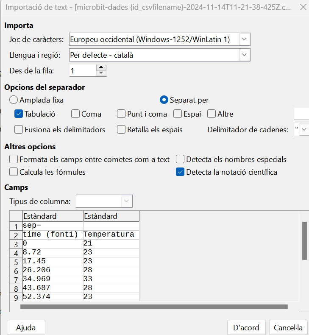Tick the 'Espai' separator checkbox
The height and width of the screenshot is (335, 309).
[178, 114]
